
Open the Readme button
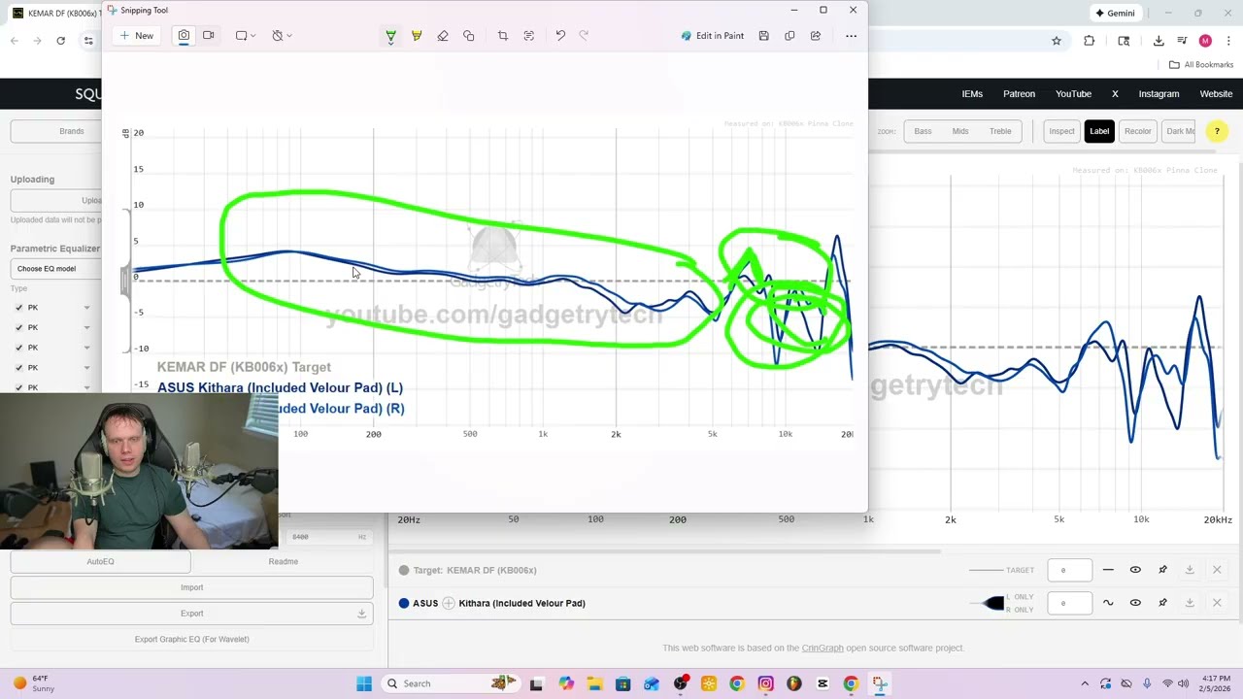pos(283,561)
